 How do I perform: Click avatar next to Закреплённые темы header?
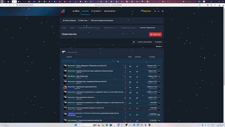[x=64, y=52]
